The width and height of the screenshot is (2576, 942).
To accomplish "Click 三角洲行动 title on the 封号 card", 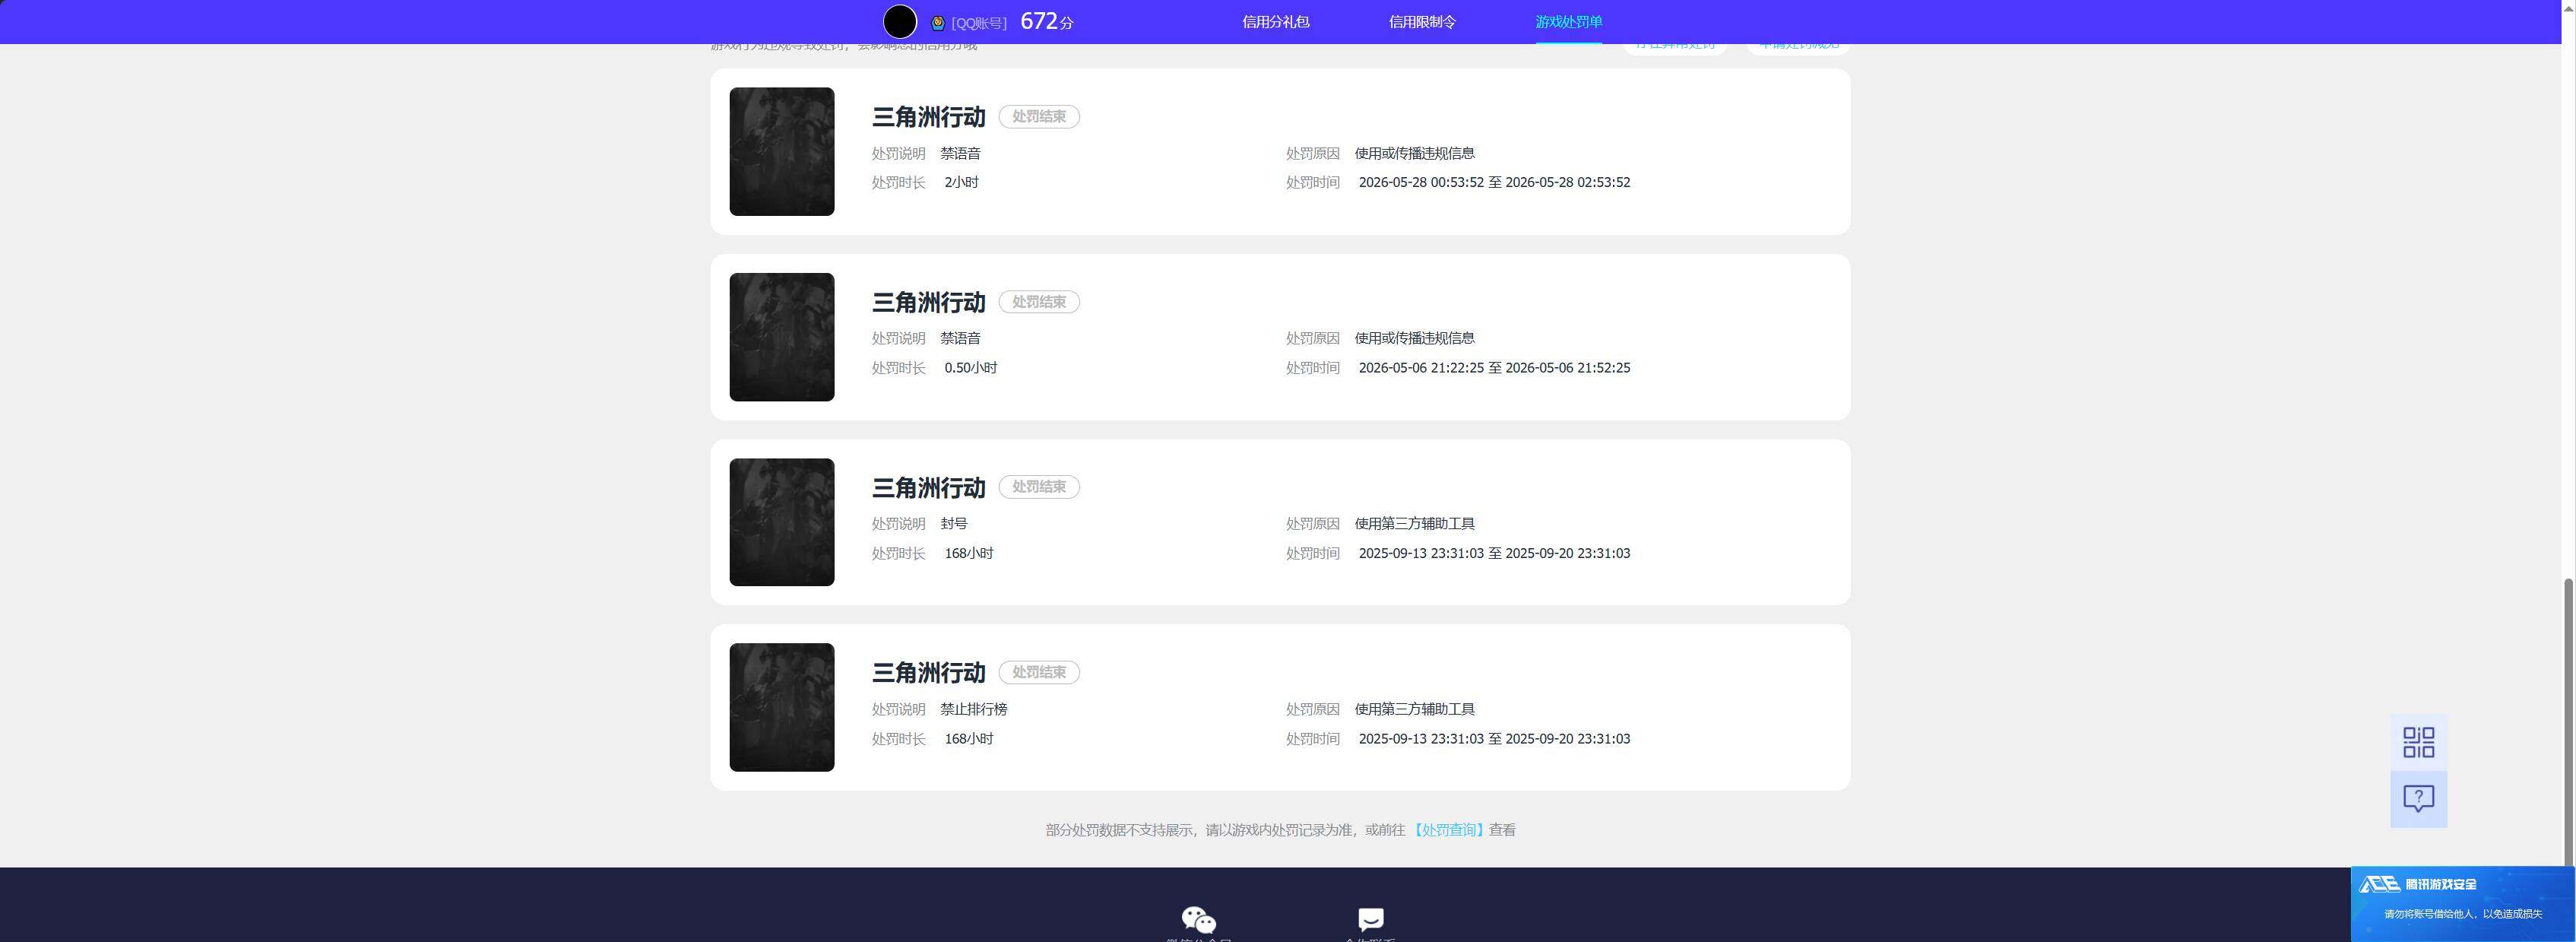I will point(929,488).
